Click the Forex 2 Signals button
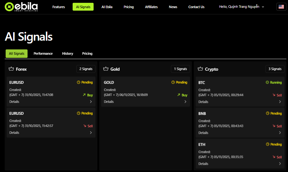288x172 pixels. point(86,69)
